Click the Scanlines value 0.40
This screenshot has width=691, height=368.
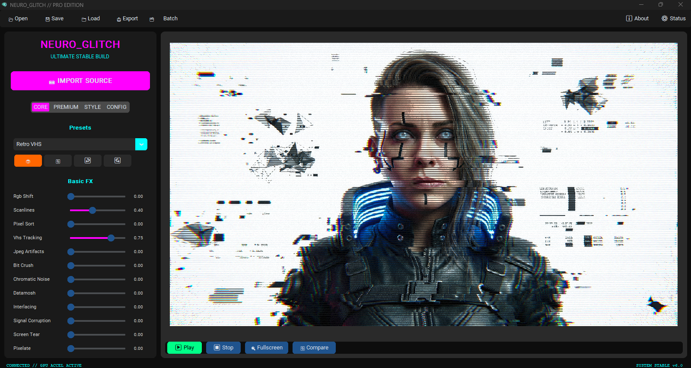point(138,210)
